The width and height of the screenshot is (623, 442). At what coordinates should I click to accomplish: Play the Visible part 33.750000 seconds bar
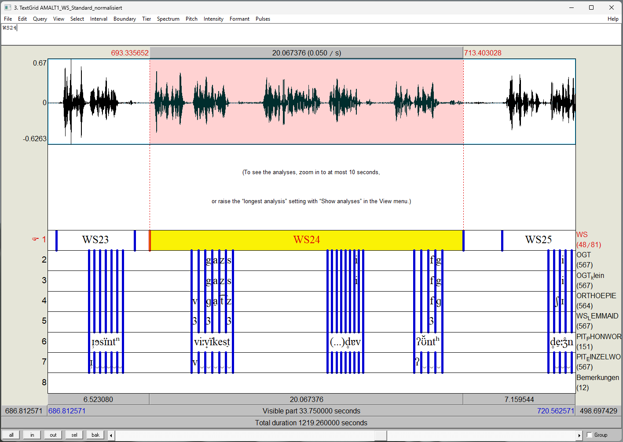pos(311,411)
